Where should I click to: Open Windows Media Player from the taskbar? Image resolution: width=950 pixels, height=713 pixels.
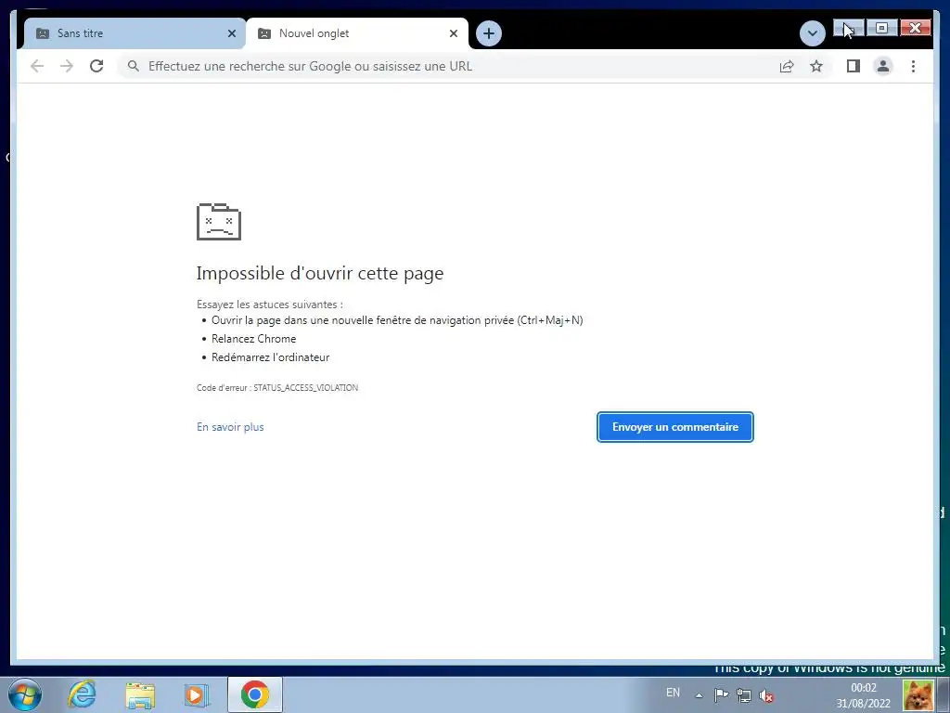coord(196,694)
